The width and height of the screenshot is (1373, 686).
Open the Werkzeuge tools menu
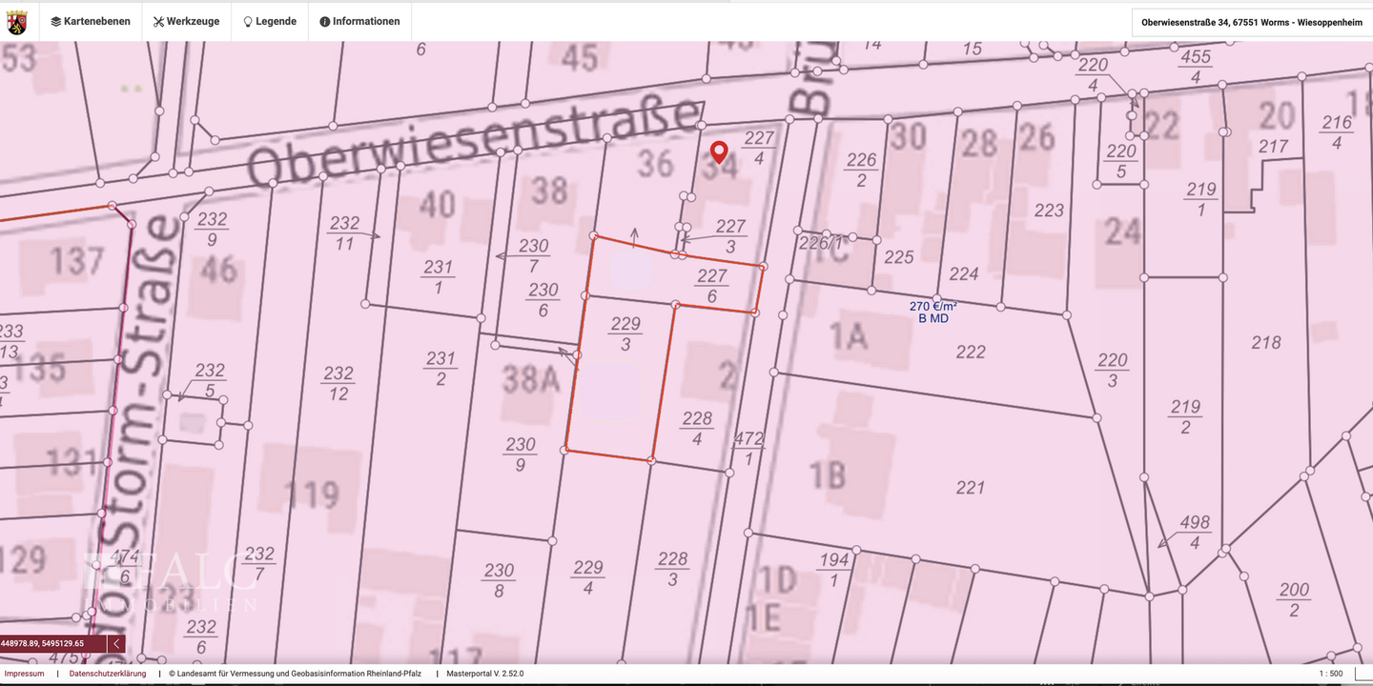click(186, 21)
